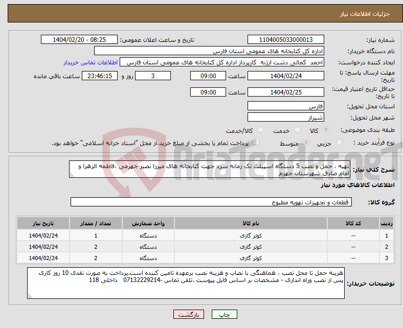
Task: Click نام کالا column header
Action: (251, 223)
